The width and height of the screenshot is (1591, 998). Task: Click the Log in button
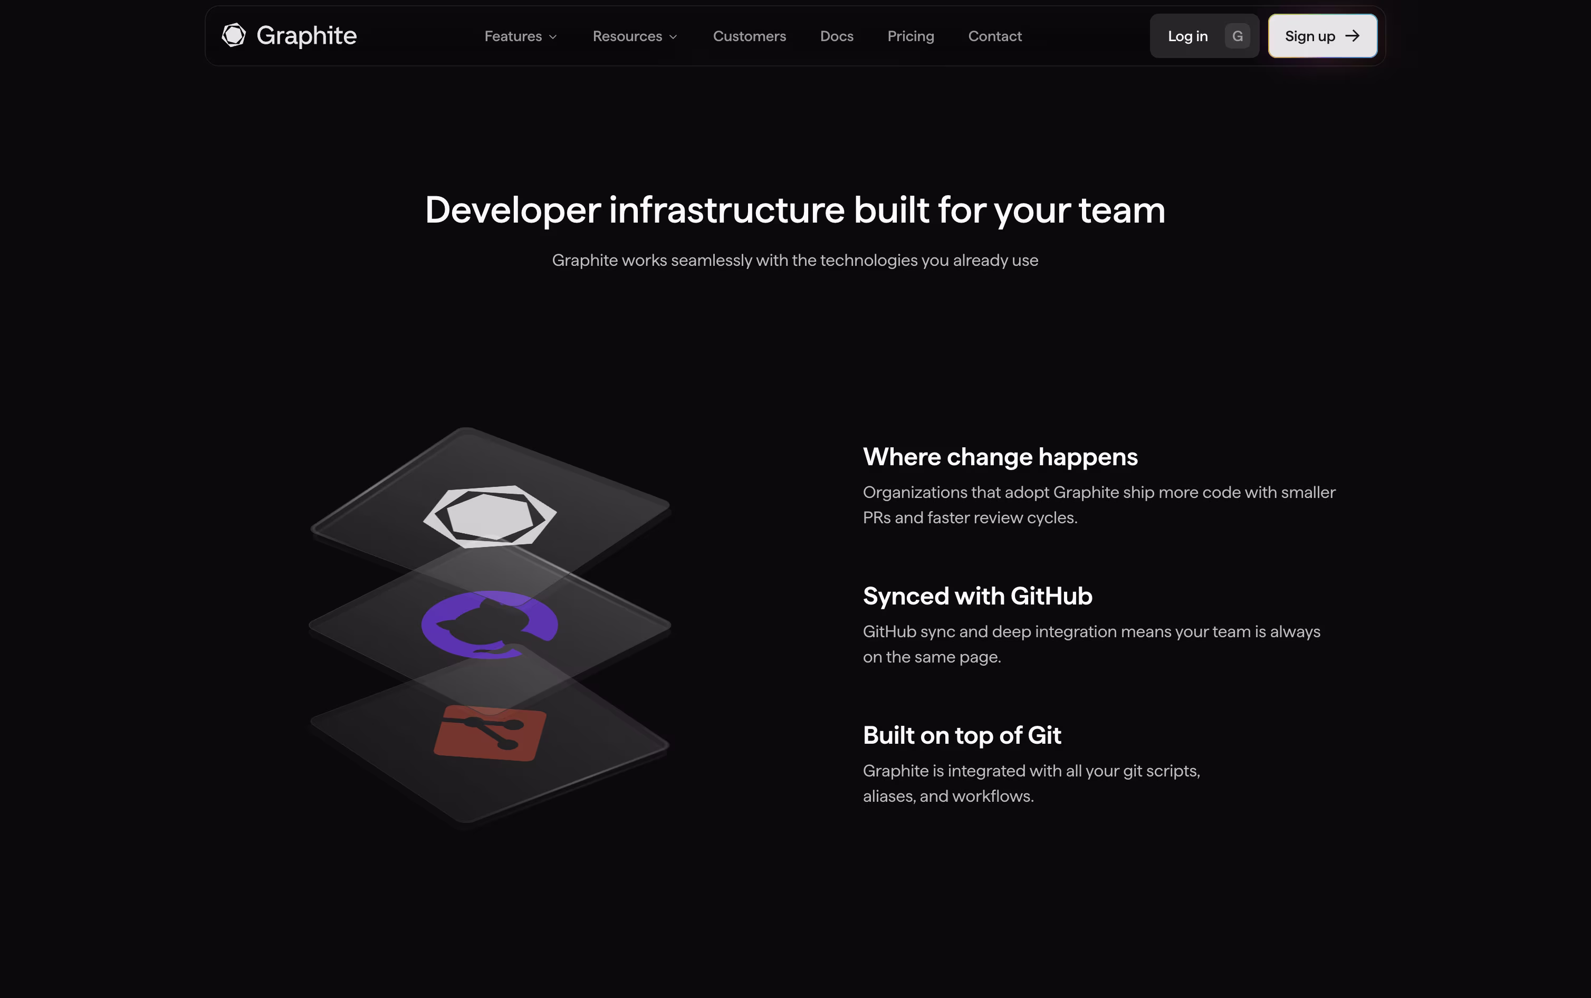coord(1204,36)
